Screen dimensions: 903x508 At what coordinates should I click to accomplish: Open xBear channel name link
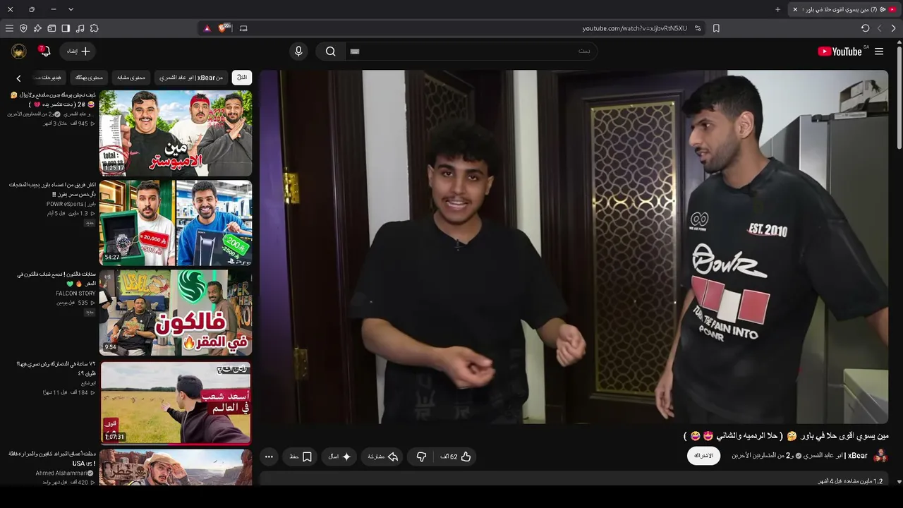799,456
